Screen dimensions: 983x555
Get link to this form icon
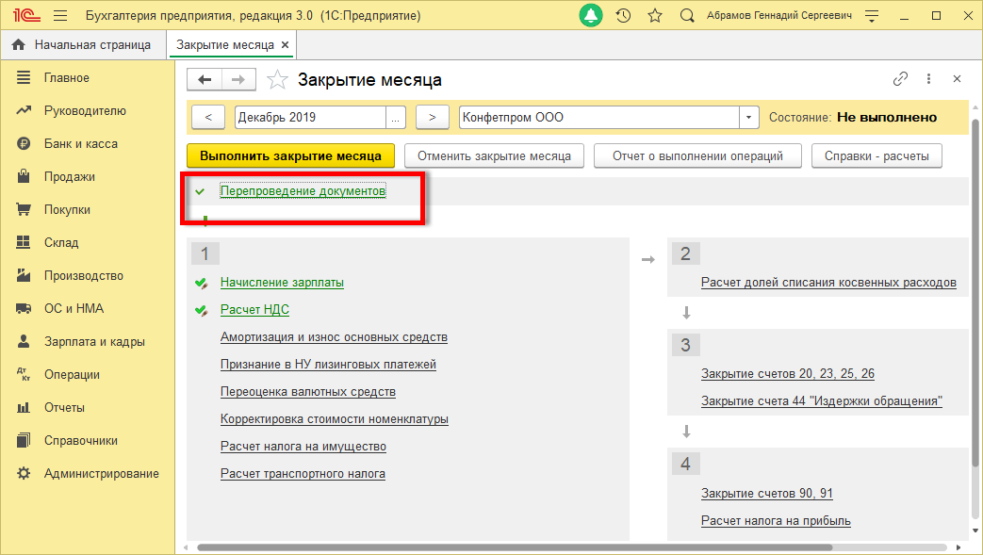pyautogui.click(x=900, y=79)
